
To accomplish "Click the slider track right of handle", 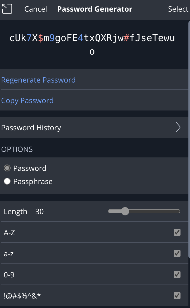I will click(x=155, y=211).
